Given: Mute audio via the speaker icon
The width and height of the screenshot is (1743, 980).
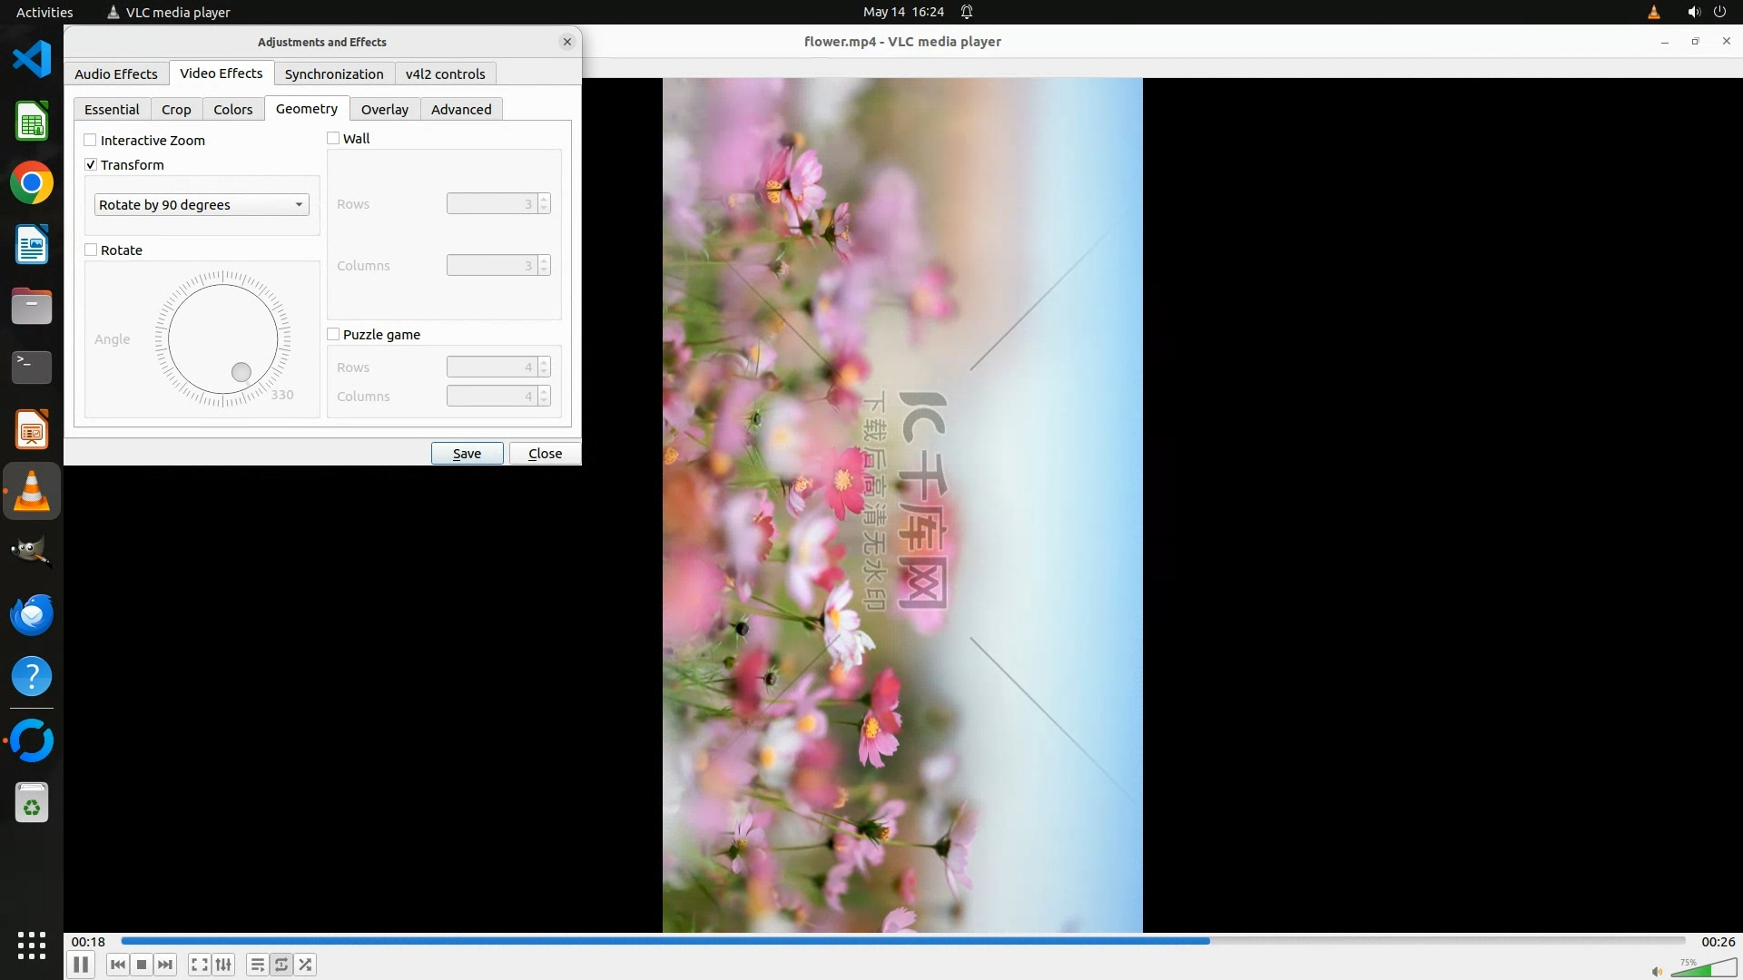Looking at the screenshot, I should (x=1657, y=971).
